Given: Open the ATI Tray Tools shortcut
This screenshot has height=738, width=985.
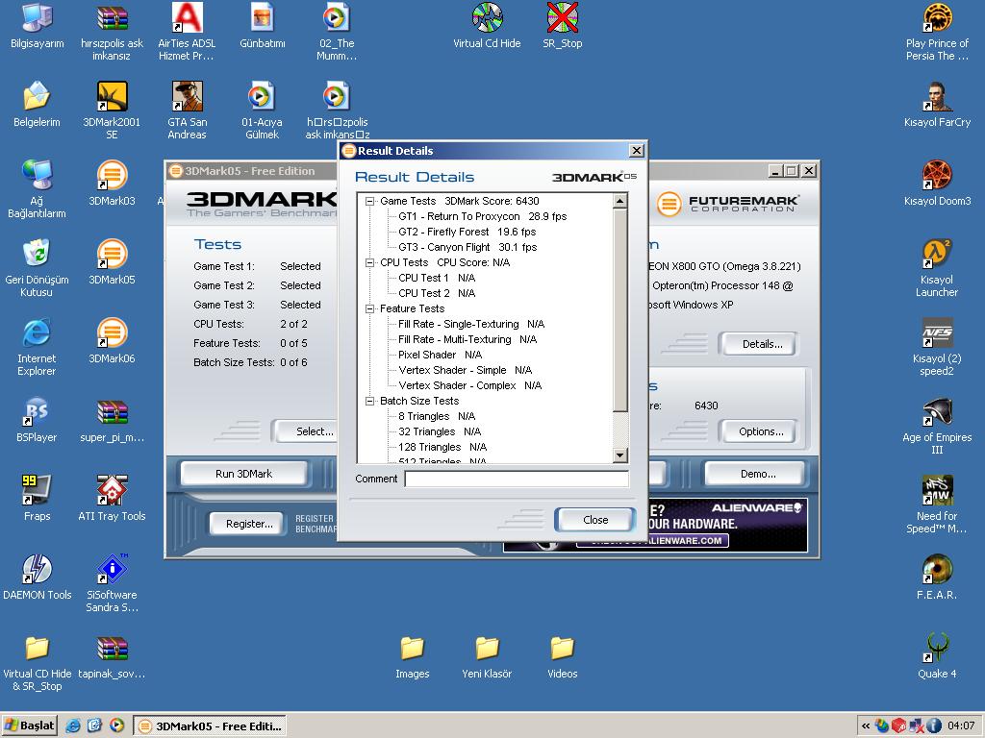Looking at the screenshot, I should 112,491.
